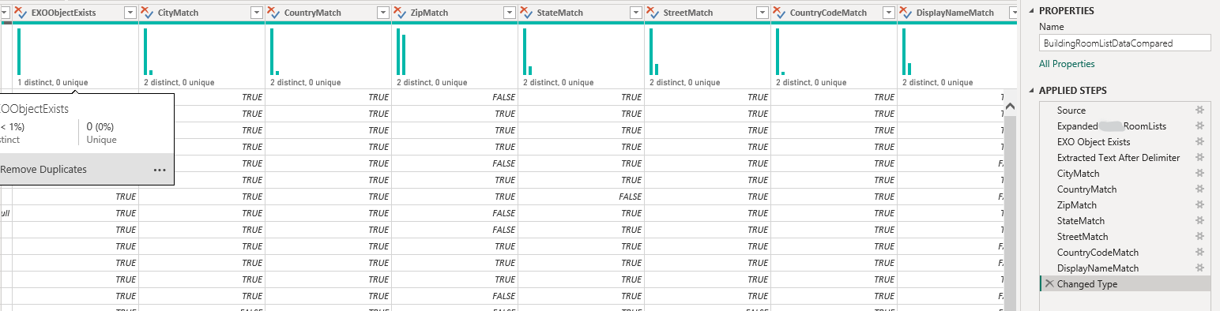Open the CountryCodeMatch step settings gear
Image resolution: width=1220 pixels, height=311 pixels.
[x=1199, y=253]
